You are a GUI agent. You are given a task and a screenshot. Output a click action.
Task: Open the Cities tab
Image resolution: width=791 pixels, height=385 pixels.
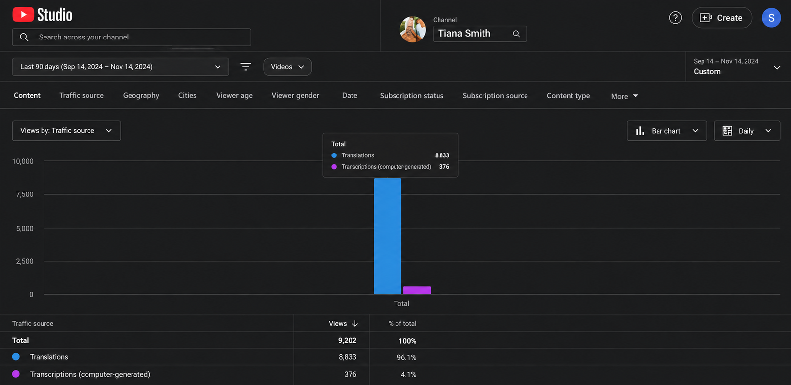click(x=187, y=95)
